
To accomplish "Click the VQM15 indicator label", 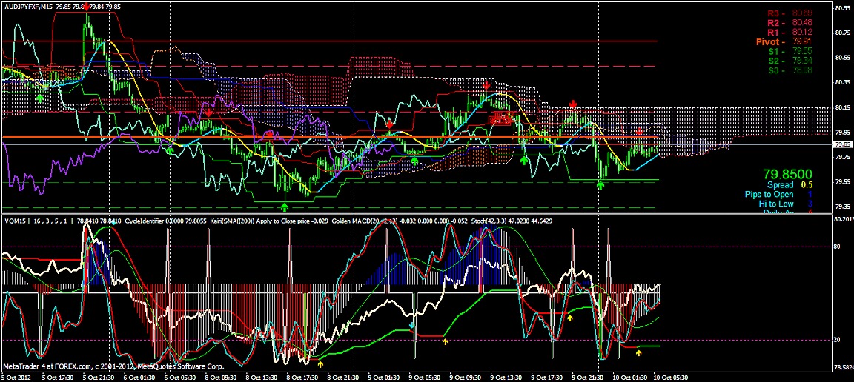I will click(15, 221).
